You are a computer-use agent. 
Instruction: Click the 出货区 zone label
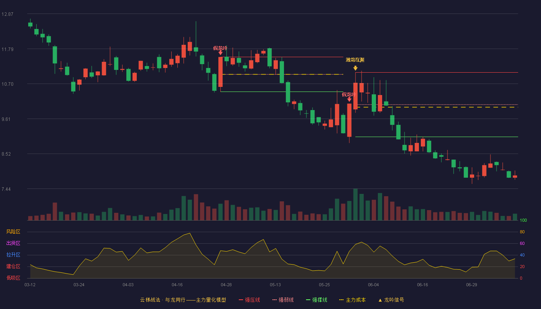coord(13,243)
